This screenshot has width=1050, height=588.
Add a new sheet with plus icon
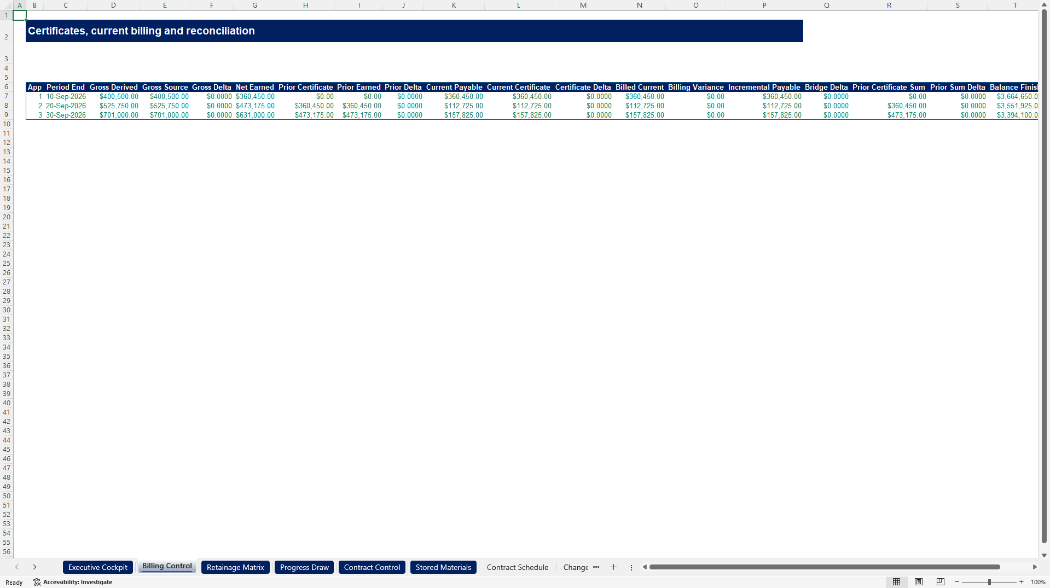point(613,567)
